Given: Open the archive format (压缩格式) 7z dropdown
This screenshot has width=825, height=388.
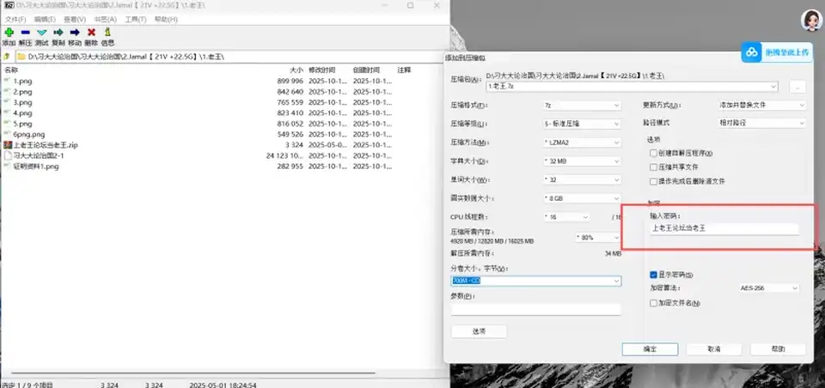Looking at the screenshot, I should click(x=582, y=105).
